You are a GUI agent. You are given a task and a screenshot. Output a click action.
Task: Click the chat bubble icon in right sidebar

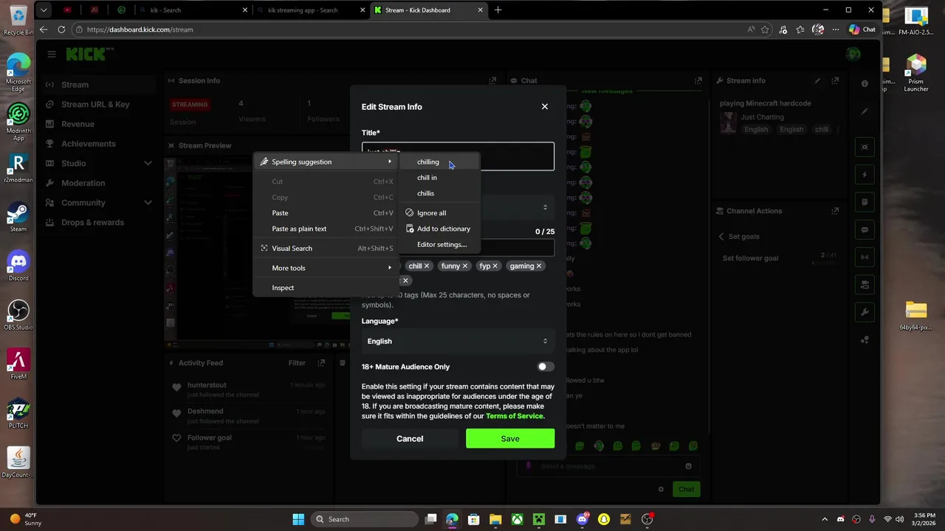coord(865,229)
